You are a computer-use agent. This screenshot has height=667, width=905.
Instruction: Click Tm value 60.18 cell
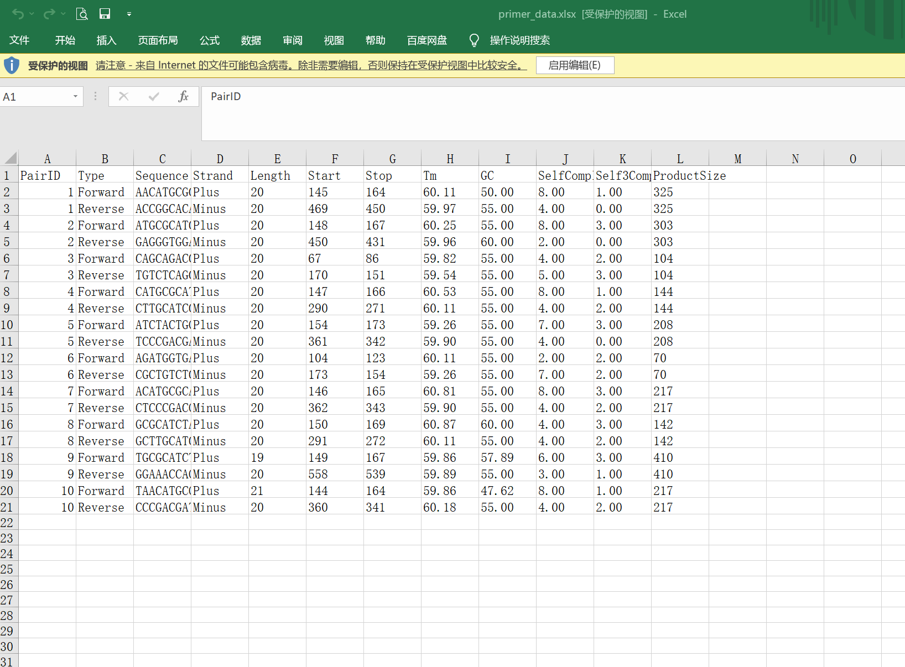(450, 507)
